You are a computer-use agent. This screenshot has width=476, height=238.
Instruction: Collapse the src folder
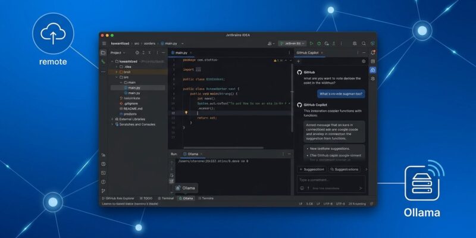[117, 77]
